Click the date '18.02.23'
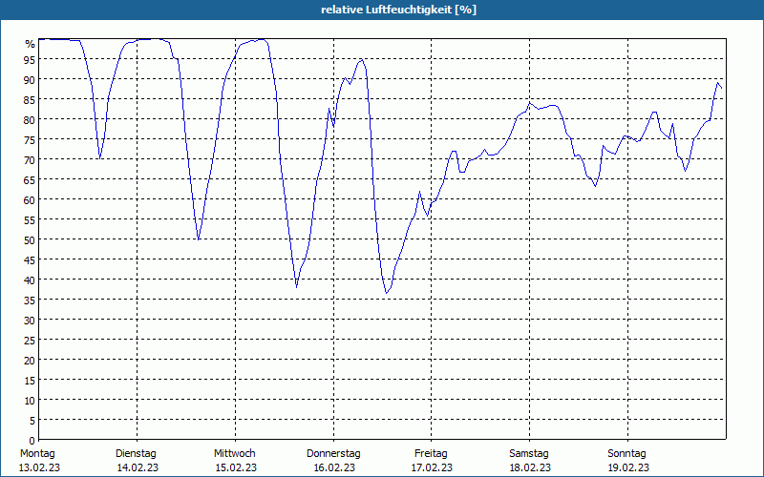This screenshot has width=764, height=477. point(530,467)
